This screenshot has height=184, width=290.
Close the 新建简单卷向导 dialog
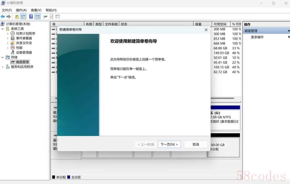coord(206,30)
